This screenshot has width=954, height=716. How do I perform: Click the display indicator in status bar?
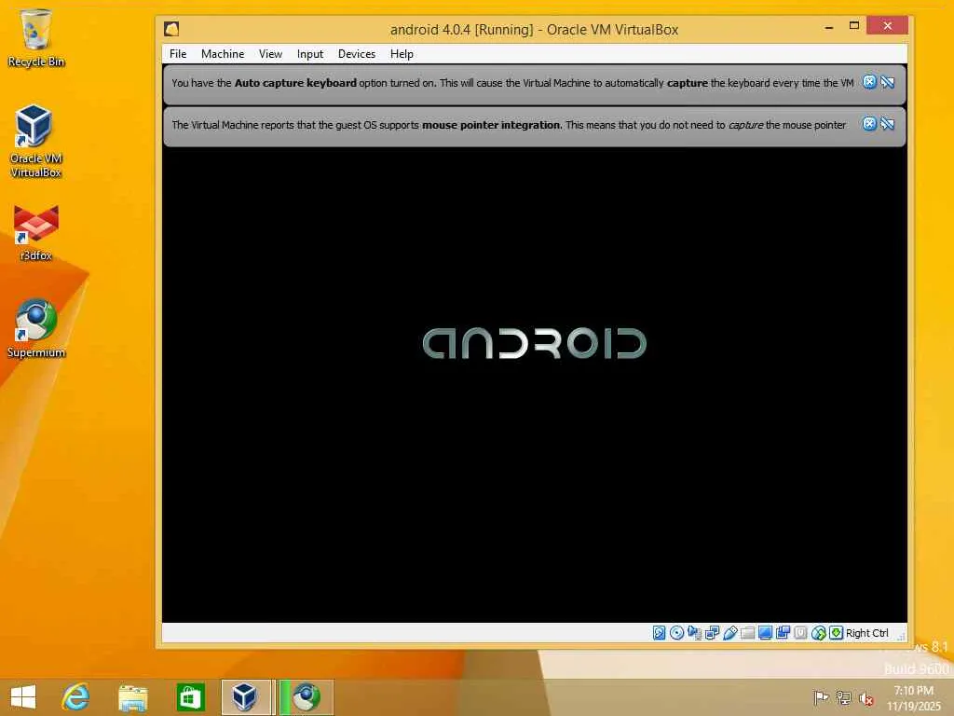click(x=766, y=633)
